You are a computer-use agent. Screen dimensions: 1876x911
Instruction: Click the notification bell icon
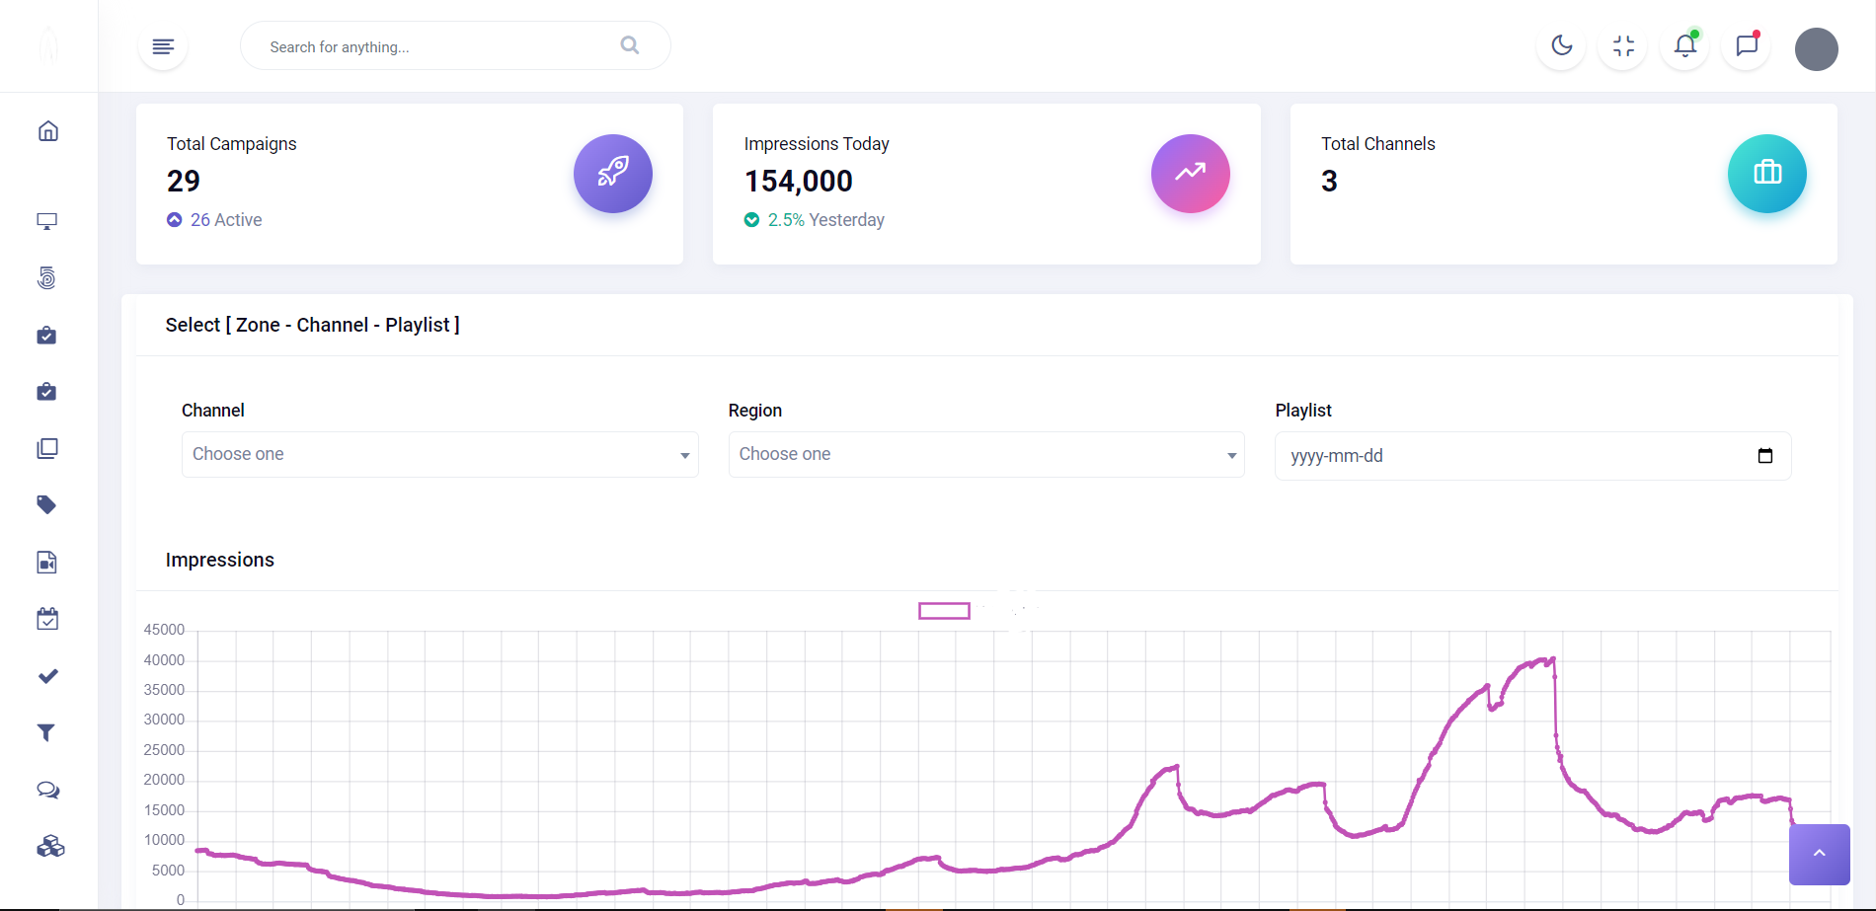1684,45
